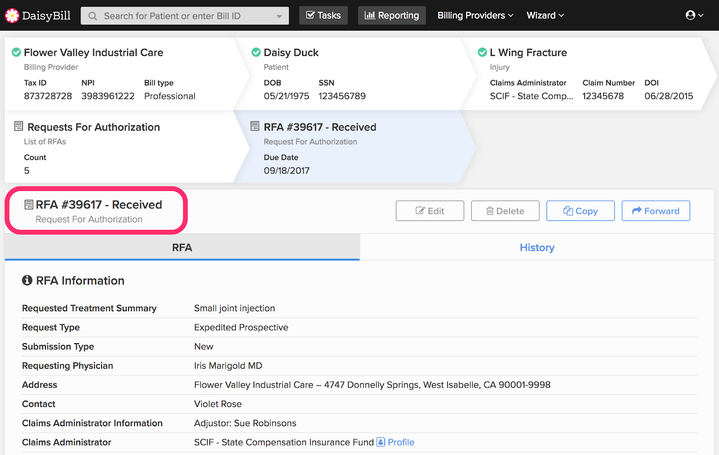Select the DOI value 06/28/2015
Screen dimensions: 719x455
(669, 96)
